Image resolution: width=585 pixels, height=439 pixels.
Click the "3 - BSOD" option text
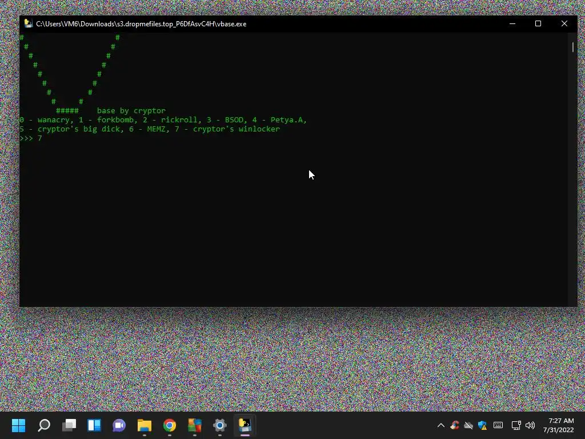coord(226,120)
